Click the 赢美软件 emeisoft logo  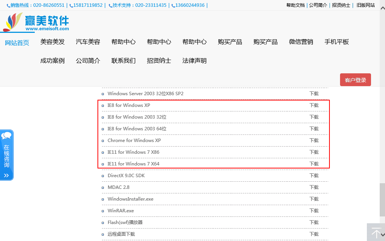pos(36,23)
